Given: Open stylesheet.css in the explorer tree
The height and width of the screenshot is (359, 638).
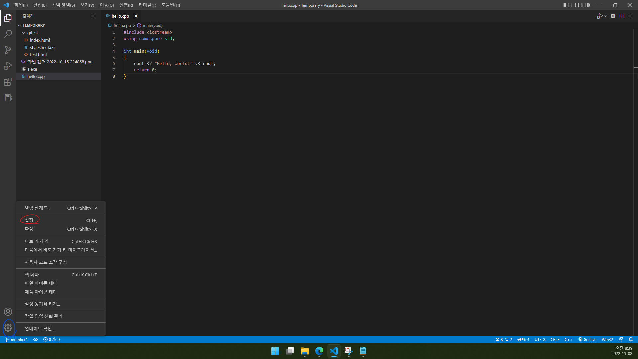Looking at the screenshot, I should pos(58,47).
